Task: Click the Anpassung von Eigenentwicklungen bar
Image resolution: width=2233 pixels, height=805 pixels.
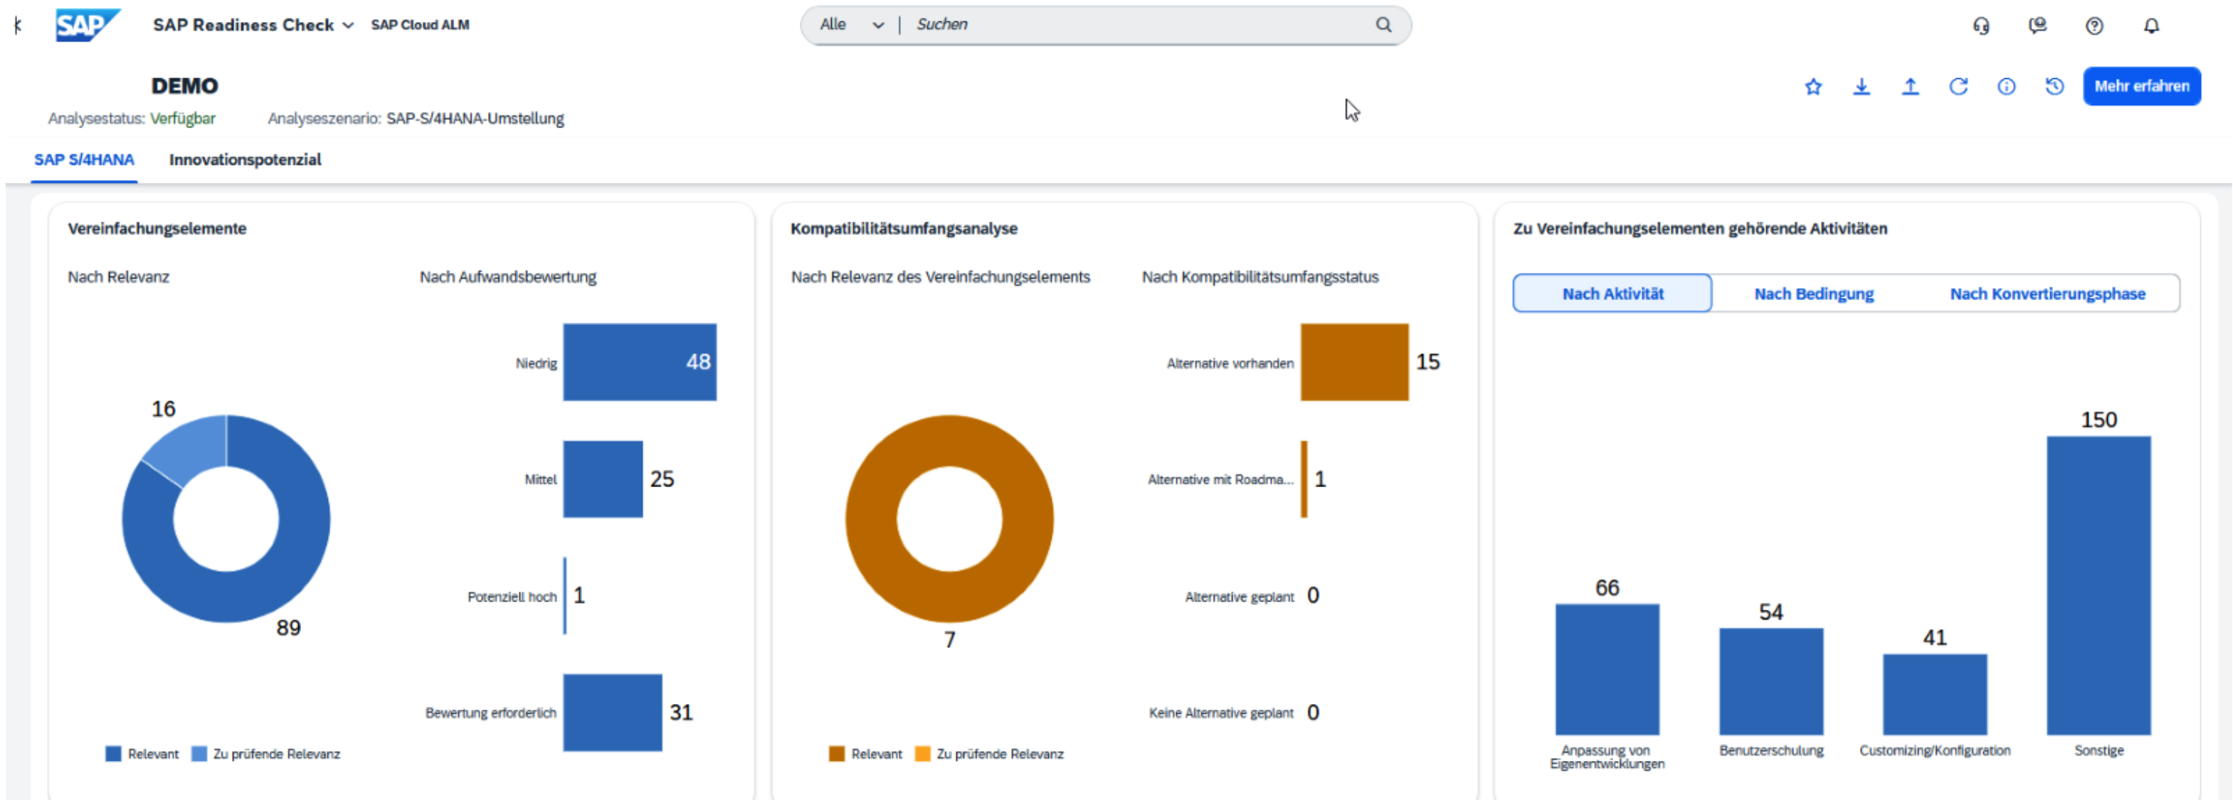Action: pyautogui.click(x=1608, y=670)
